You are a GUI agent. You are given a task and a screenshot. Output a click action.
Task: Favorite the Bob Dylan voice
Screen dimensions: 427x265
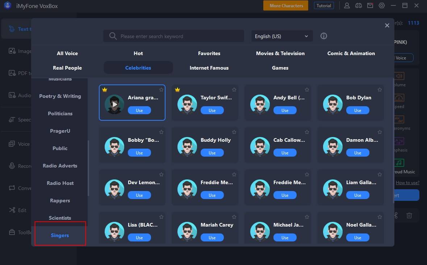380,90
